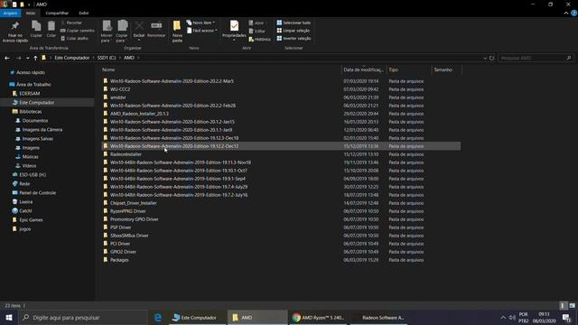Open Microsoft Edge from the taskbar
The width and height of the screenshot is (578, 325).
click(x=158, y=317)
